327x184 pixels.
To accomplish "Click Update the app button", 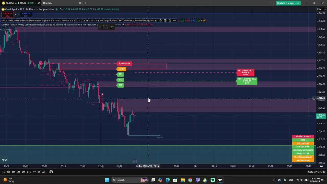I will click(x=288, y=3).
